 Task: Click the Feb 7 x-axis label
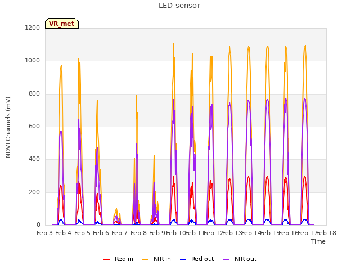coord(120,233)
